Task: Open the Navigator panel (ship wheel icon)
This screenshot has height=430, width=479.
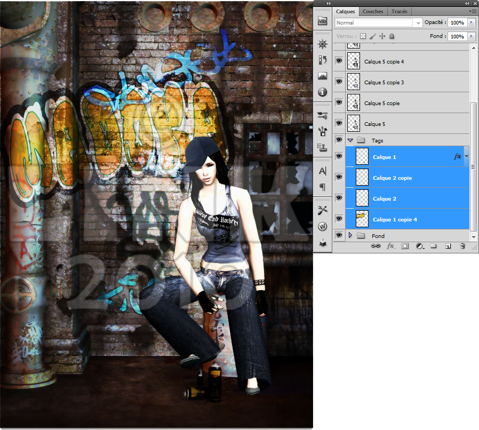Action: click(x=322, y=44)
